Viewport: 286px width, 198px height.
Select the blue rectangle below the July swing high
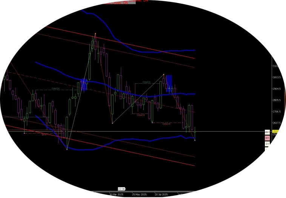169,83
